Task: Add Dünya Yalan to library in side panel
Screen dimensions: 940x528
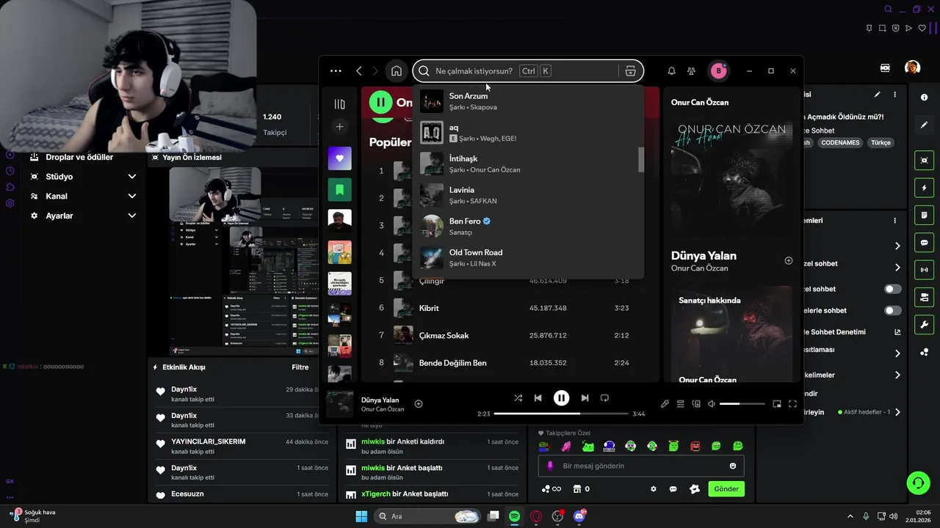Action: coord(789,260)
